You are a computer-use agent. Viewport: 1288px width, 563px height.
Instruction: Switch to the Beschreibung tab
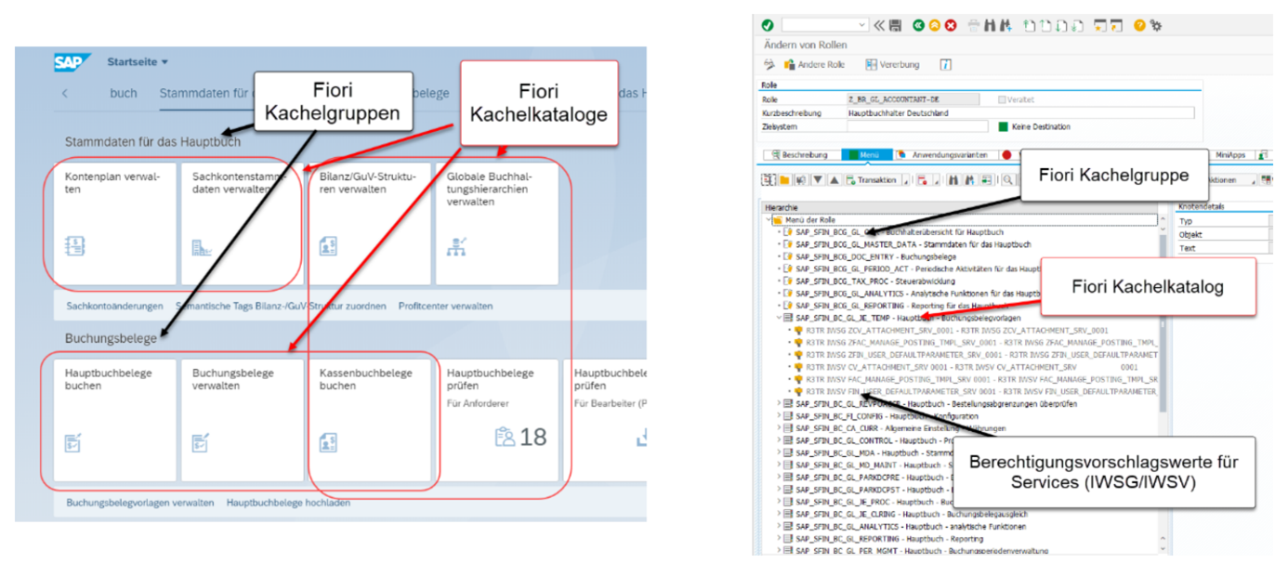pyautogui.click(x=802, y=155)
